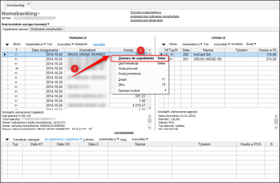This screenshot has width=280, height=183.
Task: Select 'DRUGI URZĄD SKARBO' transaction cell
Action: coord(88,54)
